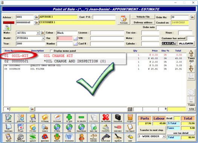The image size is (198, 143).
Task: Click the Labour total label
Action: coord(159,119)
